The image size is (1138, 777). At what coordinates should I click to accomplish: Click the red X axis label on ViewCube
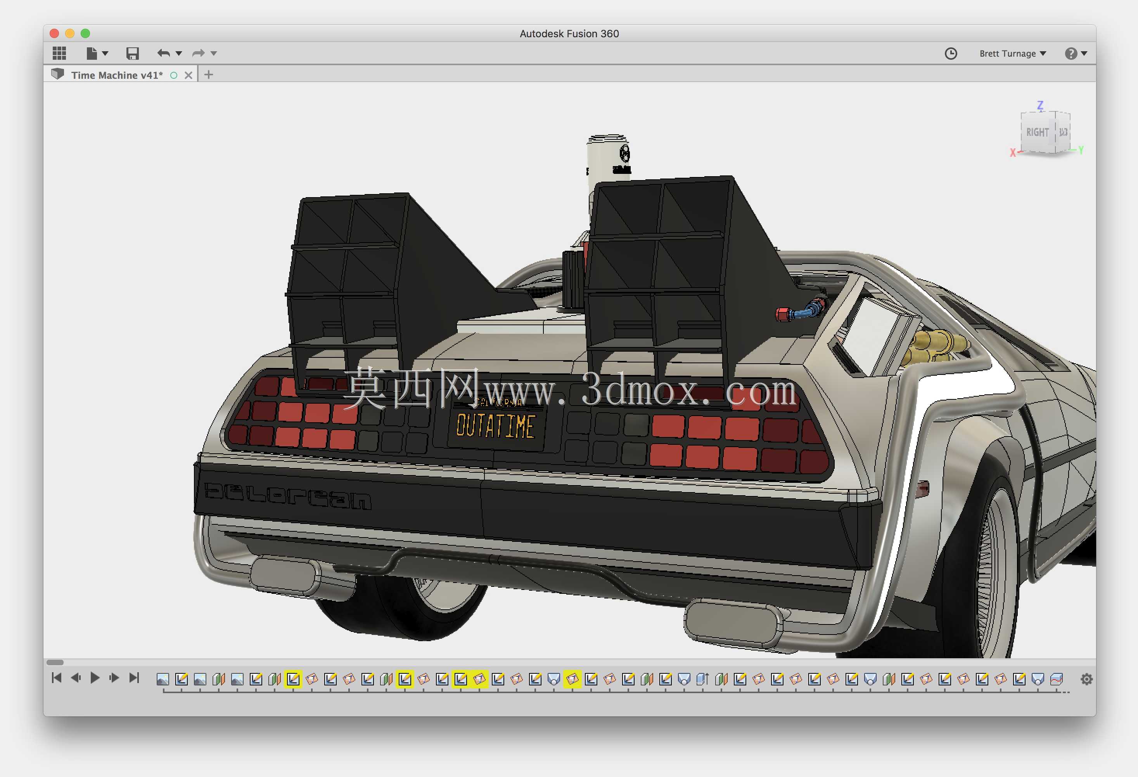click(x=1013, y=153)
